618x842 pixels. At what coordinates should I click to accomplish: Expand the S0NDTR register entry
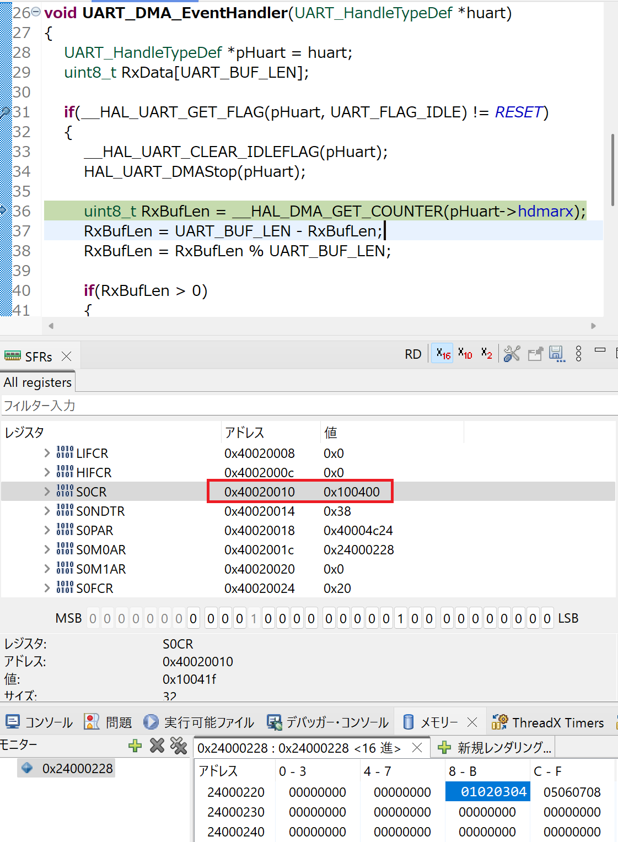point(47,511)
